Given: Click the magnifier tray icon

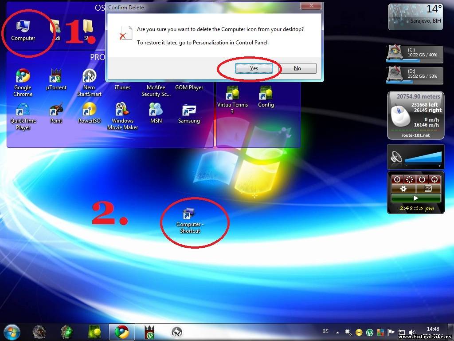Looking at the screenshot, I should pyautogui.click(x=348, y=332).
